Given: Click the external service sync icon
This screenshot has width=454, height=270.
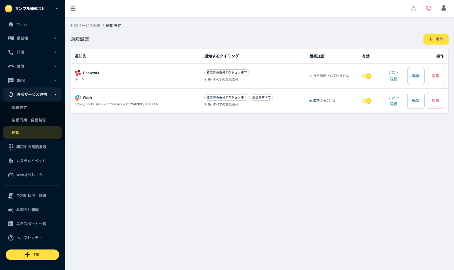Looking at the screenshot, I should click(11, 94).
